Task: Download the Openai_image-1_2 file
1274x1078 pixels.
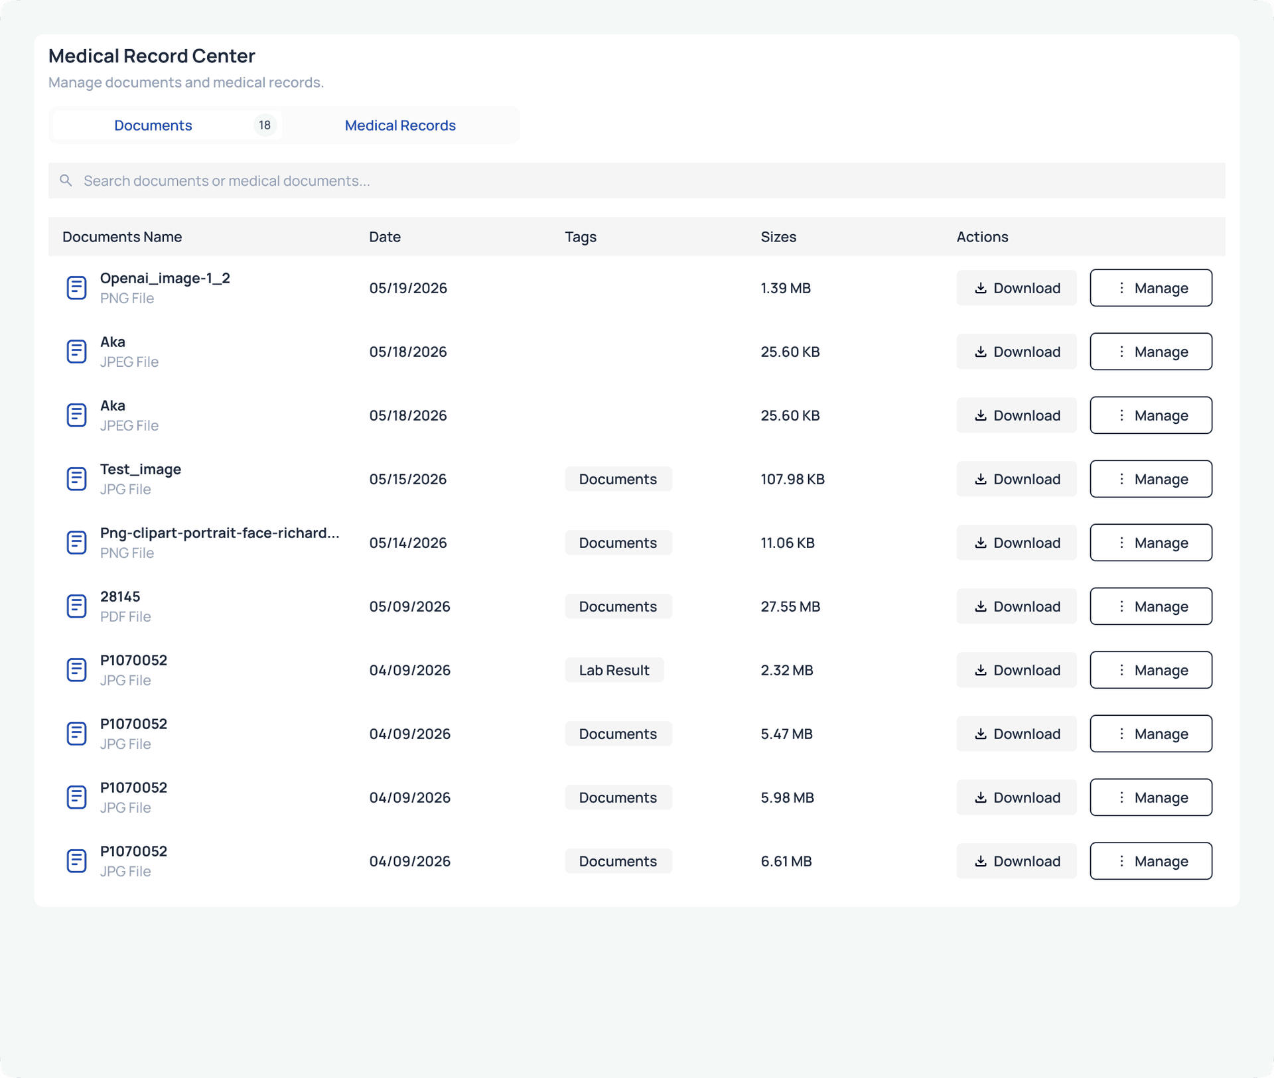Action: (1017, 288)
